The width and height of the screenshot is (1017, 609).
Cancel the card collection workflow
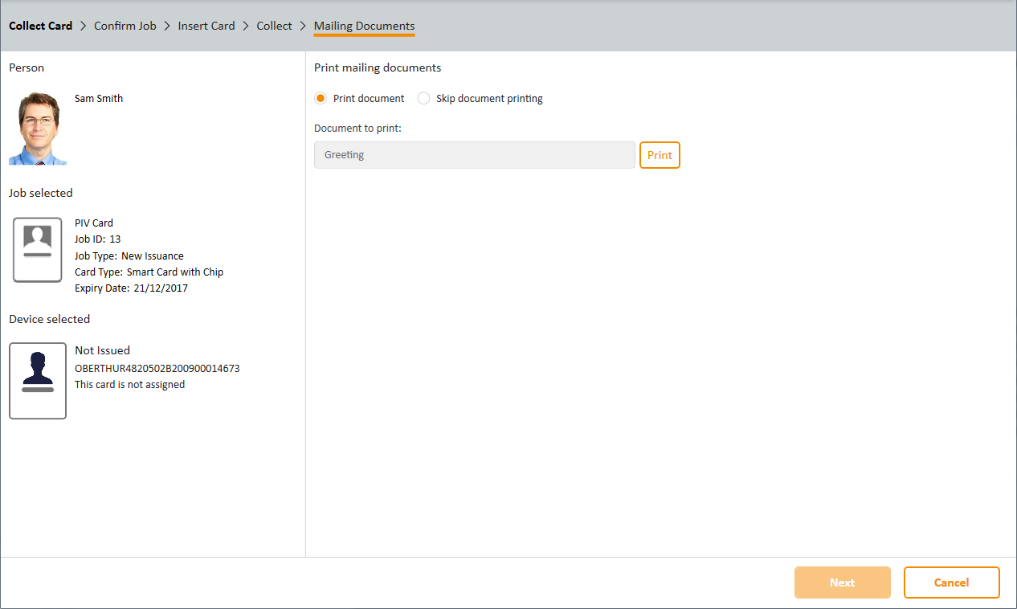click(951, 582)
